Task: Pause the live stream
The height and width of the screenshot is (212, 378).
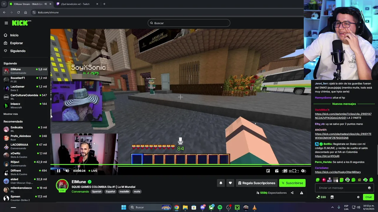Action: coord(58,171)
